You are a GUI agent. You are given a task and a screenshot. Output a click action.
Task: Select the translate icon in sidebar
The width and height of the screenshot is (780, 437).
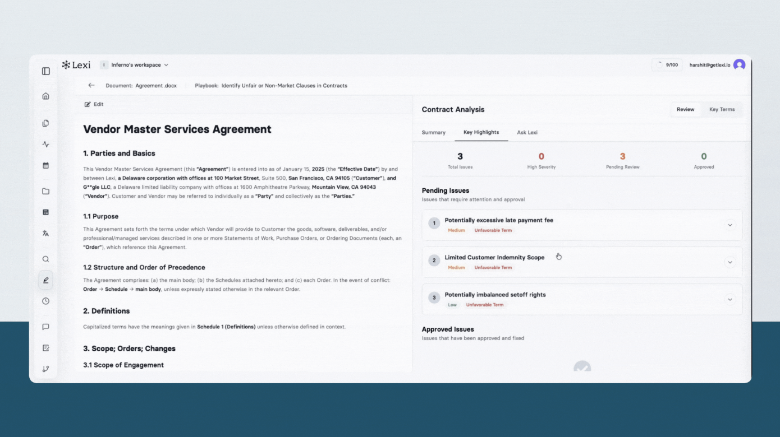point(46,234)
